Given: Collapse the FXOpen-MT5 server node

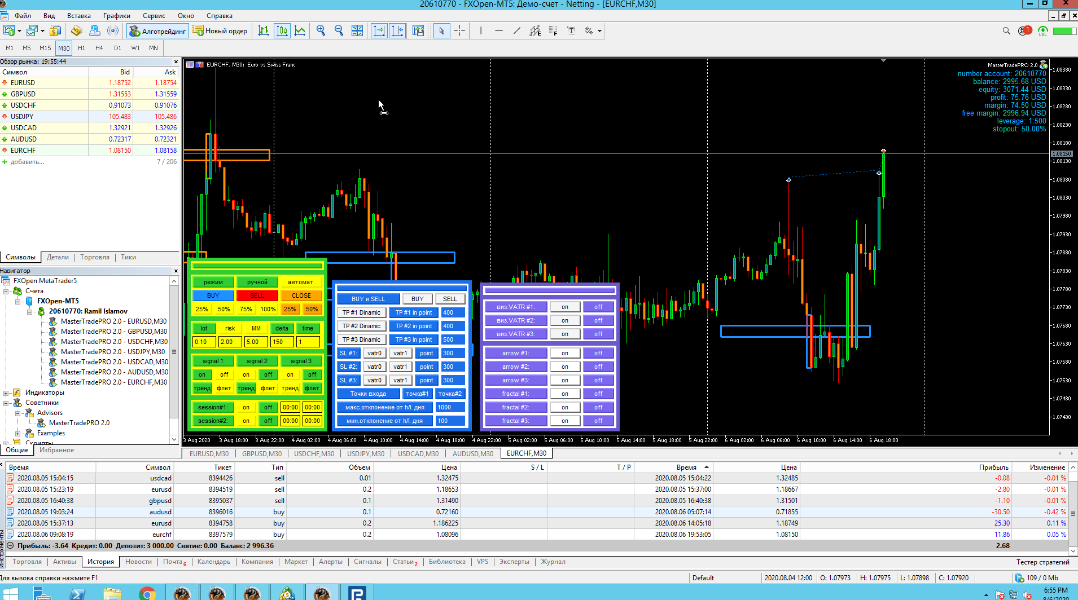Looking at the screenshot, I should point(18,301).
